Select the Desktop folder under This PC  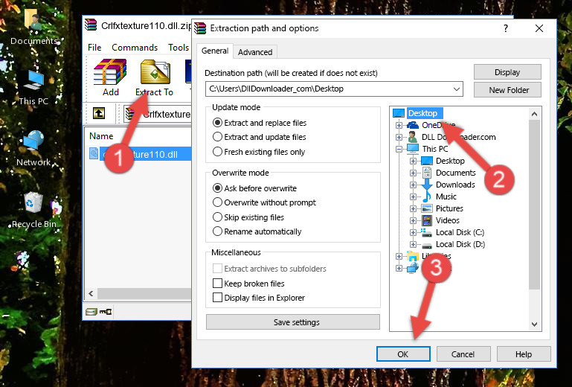pyautogui.click(x=450, y=161)
